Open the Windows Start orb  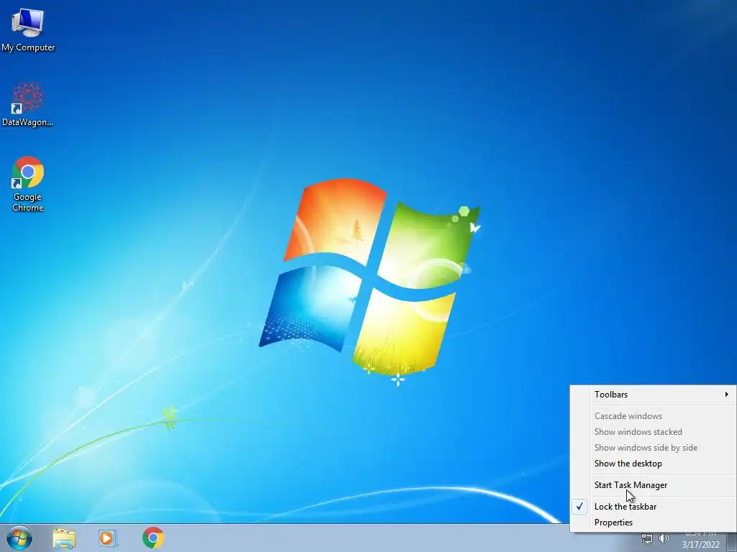pos(19,538)
